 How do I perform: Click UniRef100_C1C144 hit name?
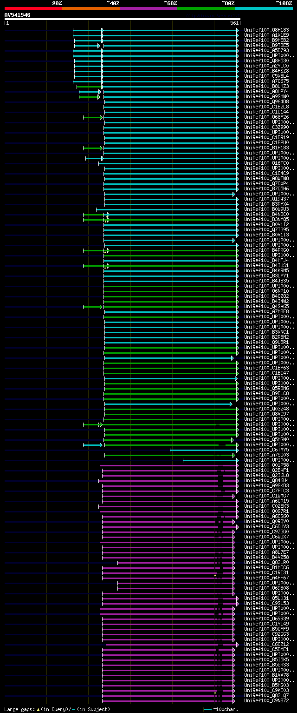tap(267, 112)
